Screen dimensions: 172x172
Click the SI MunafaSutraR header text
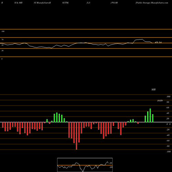(x=42, y=3)
